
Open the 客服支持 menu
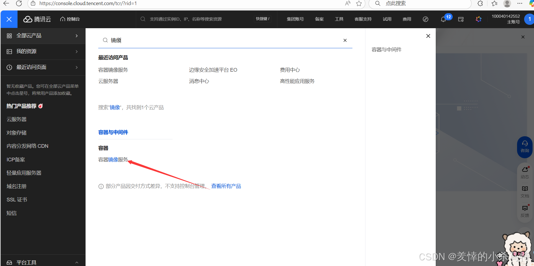click(x=363, y=19)
